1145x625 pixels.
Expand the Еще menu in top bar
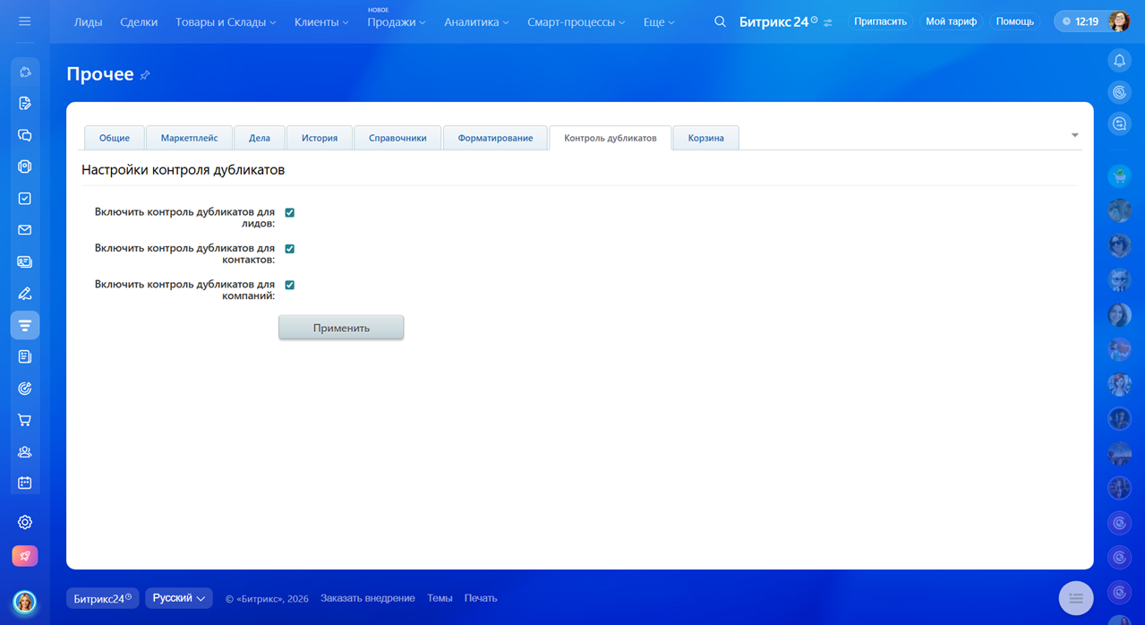click(659, 21)
